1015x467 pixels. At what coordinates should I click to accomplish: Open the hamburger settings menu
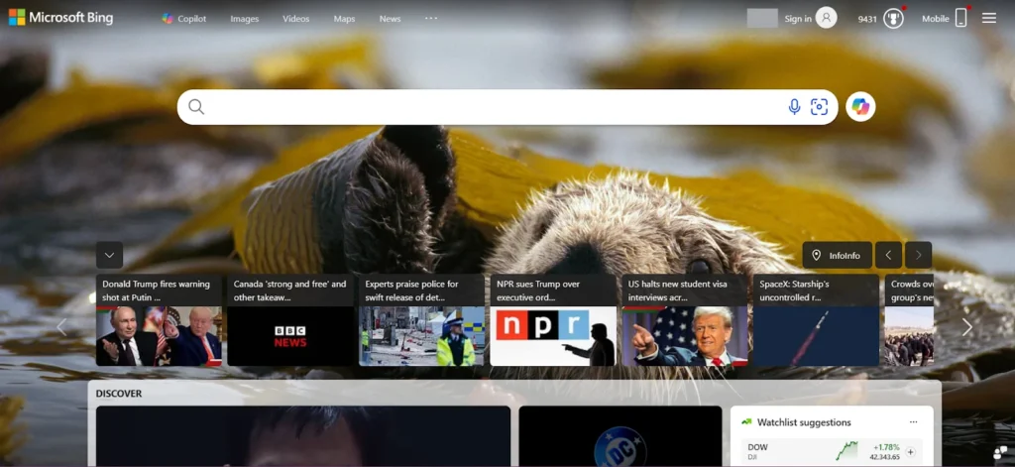pyautogui.click(x=988, y=18)
